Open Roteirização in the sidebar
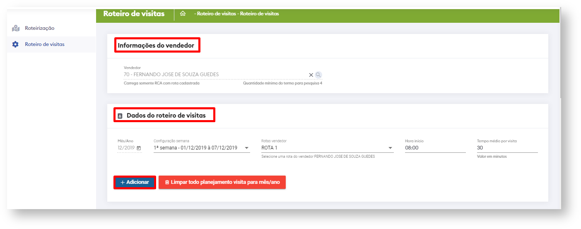Screen dimensions: 581x229 point(51,28)
